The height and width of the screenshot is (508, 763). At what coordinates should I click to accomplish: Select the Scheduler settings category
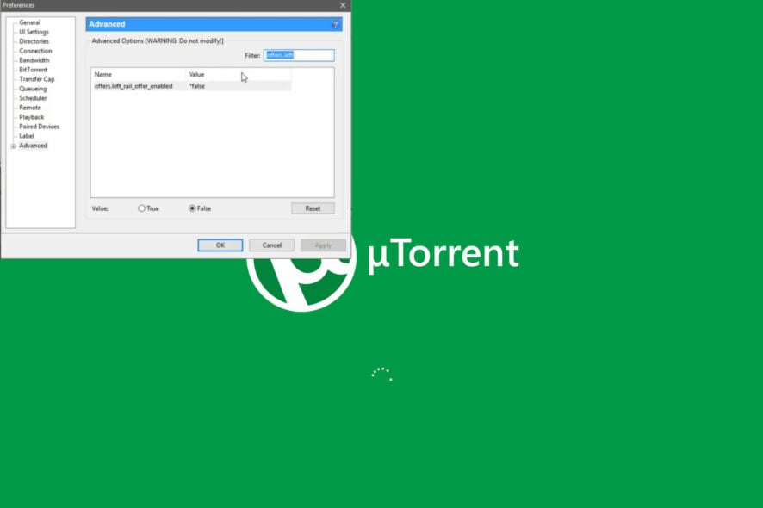[x=33, y=98]
